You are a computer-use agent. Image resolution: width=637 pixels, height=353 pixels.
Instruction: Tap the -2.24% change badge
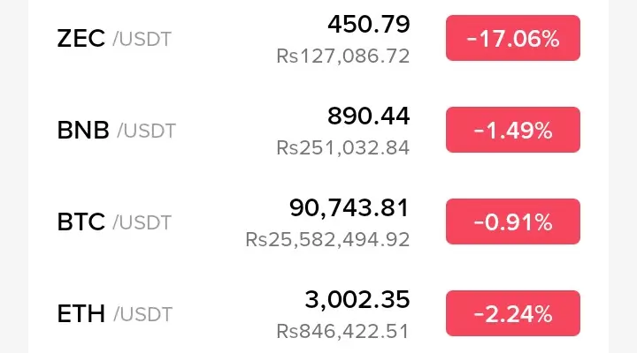512,313
